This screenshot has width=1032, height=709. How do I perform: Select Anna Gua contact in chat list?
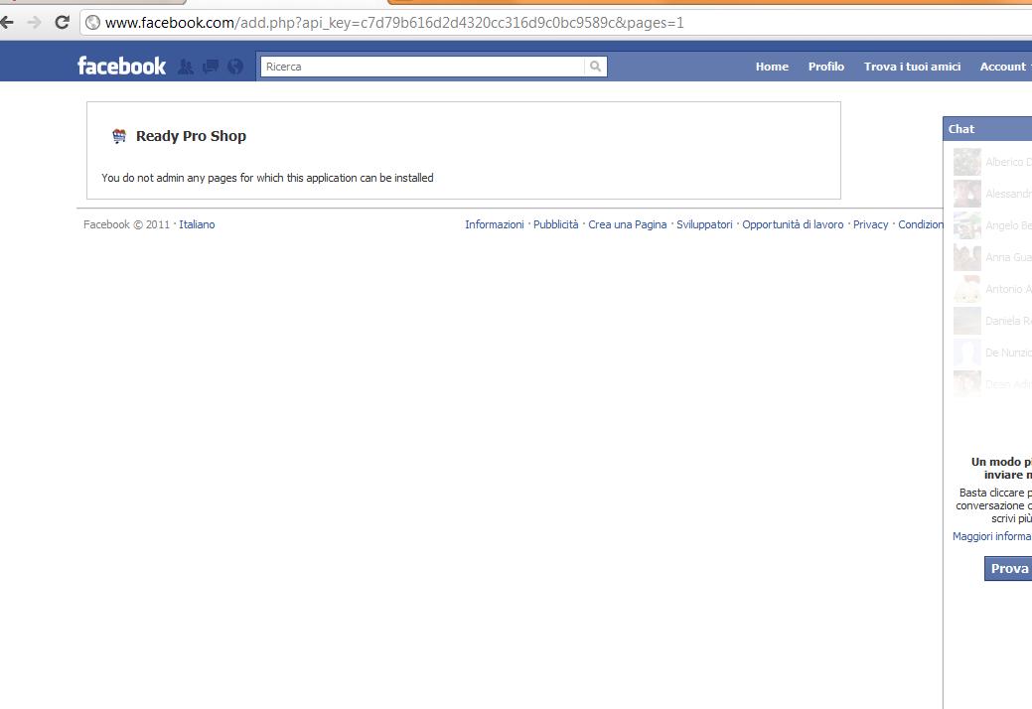992,257
